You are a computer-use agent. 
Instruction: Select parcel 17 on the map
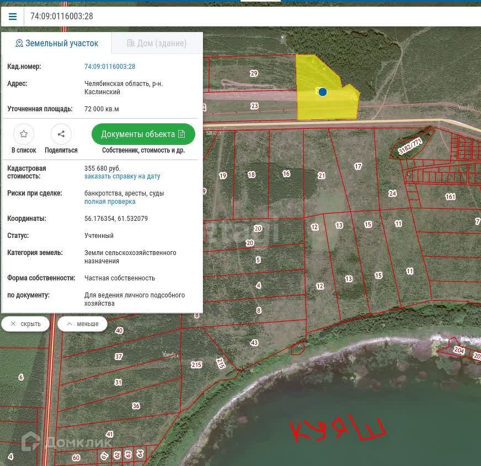[x=358, y=166]
